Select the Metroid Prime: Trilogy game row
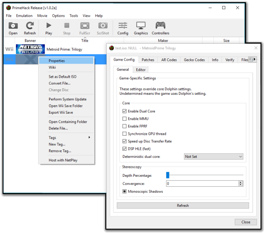The height and width of the screenshot is (233, 264). (55, 49)
